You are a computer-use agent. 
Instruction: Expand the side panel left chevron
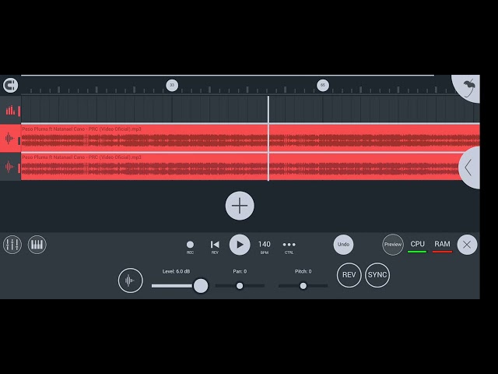[469, 168]
